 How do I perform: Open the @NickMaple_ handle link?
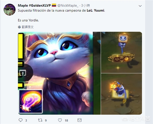[68, 6]
